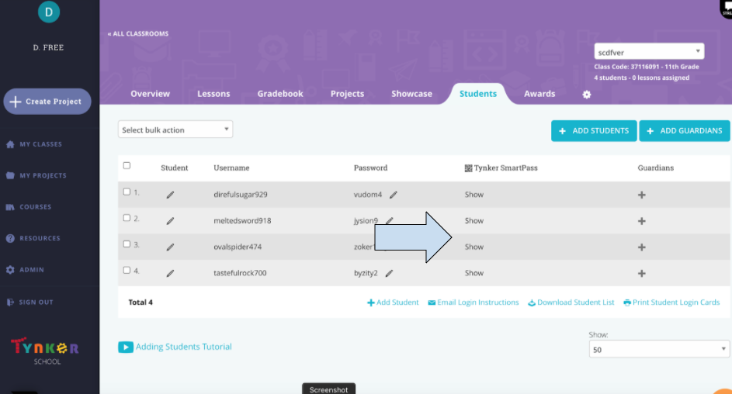This screenshot has width=732, height=394.
Task: Switch to the Gradebook tab
Action: [x=280, y=94]
